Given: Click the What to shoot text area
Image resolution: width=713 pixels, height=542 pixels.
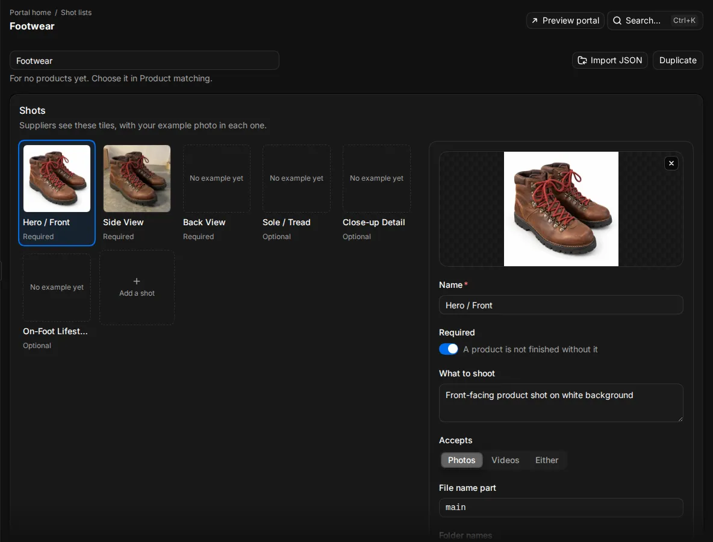Looking at the screenshot, I should tap(561, 402).
